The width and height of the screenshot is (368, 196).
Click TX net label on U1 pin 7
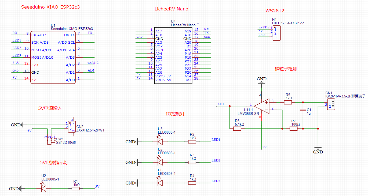(x=90, y=33)
